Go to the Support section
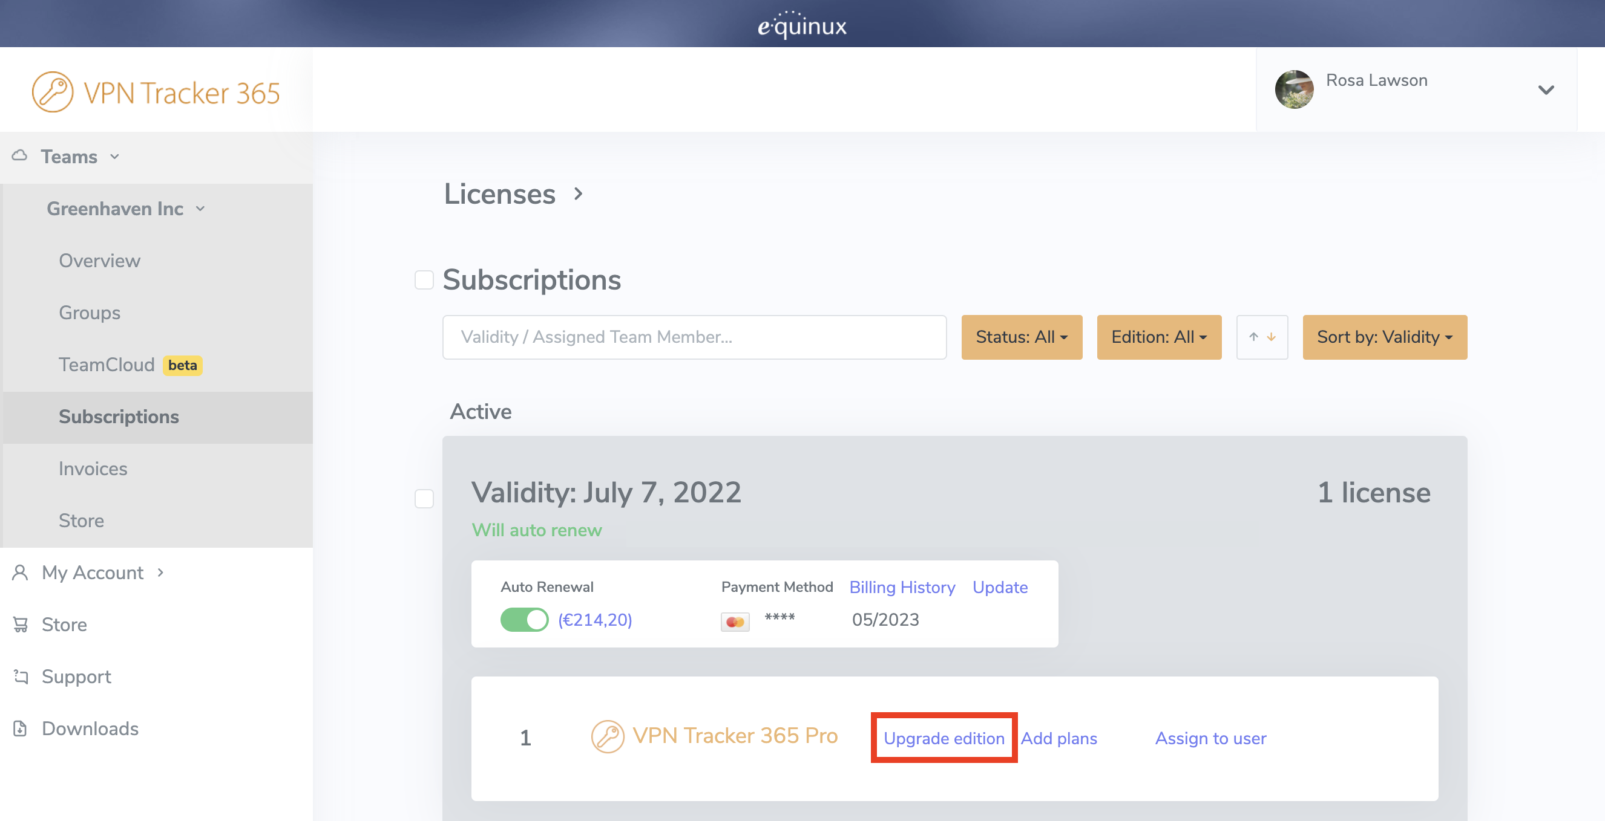Viewport: 1605px width, 821px height. (77, 677)
